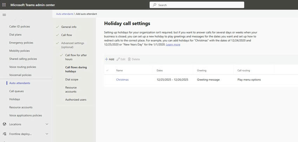Click the Locations globe icon
This screenshot has height=142, width=298.
[5, 124]
